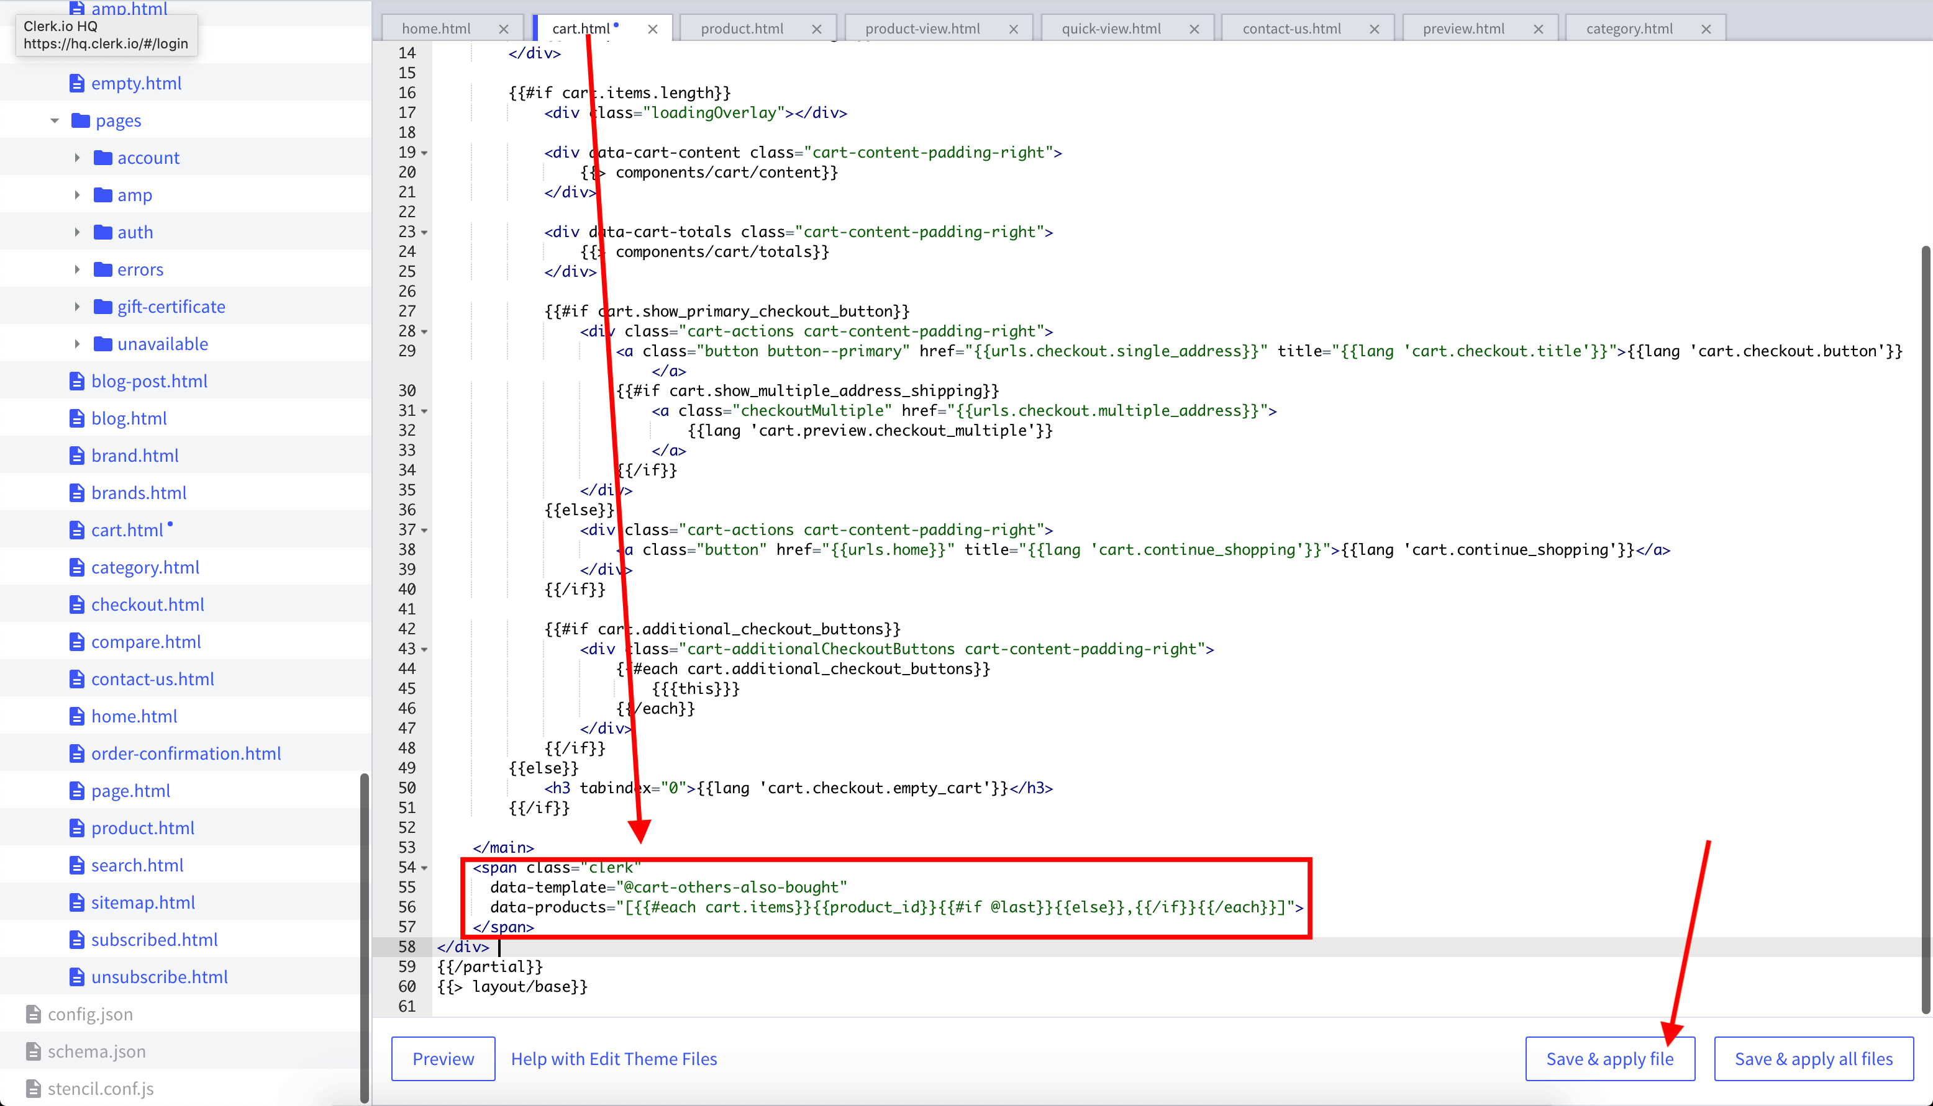Click the Preview button

(x=443, y=1059)
